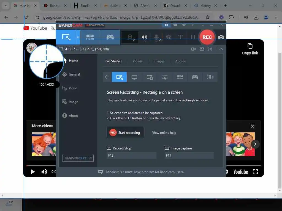Screen dimensions: 282x211
Task: Select the Get Started tab
Action: pos(113,61)
